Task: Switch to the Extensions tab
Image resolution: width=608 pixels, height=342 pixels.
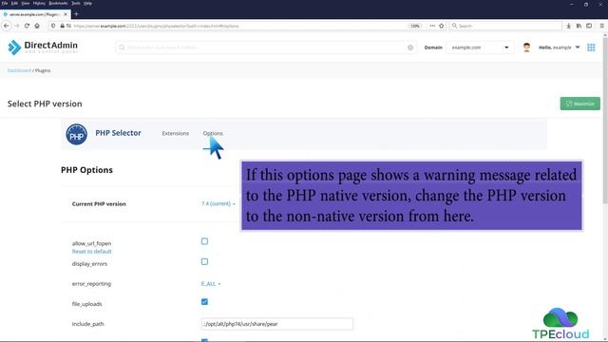Action: [x=175, y=133]
